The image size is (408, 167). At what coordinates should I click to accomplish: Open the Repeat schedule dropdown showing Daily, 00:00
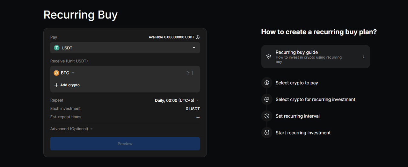pos(177,100)
